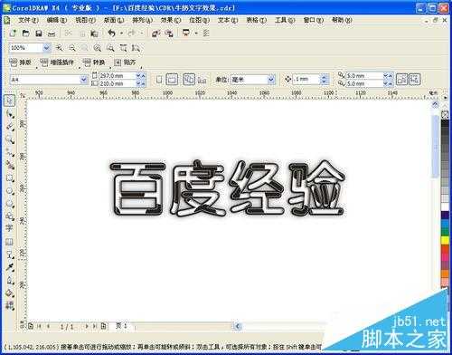
Task: Select the Table tool
Action: coord(10,242)
